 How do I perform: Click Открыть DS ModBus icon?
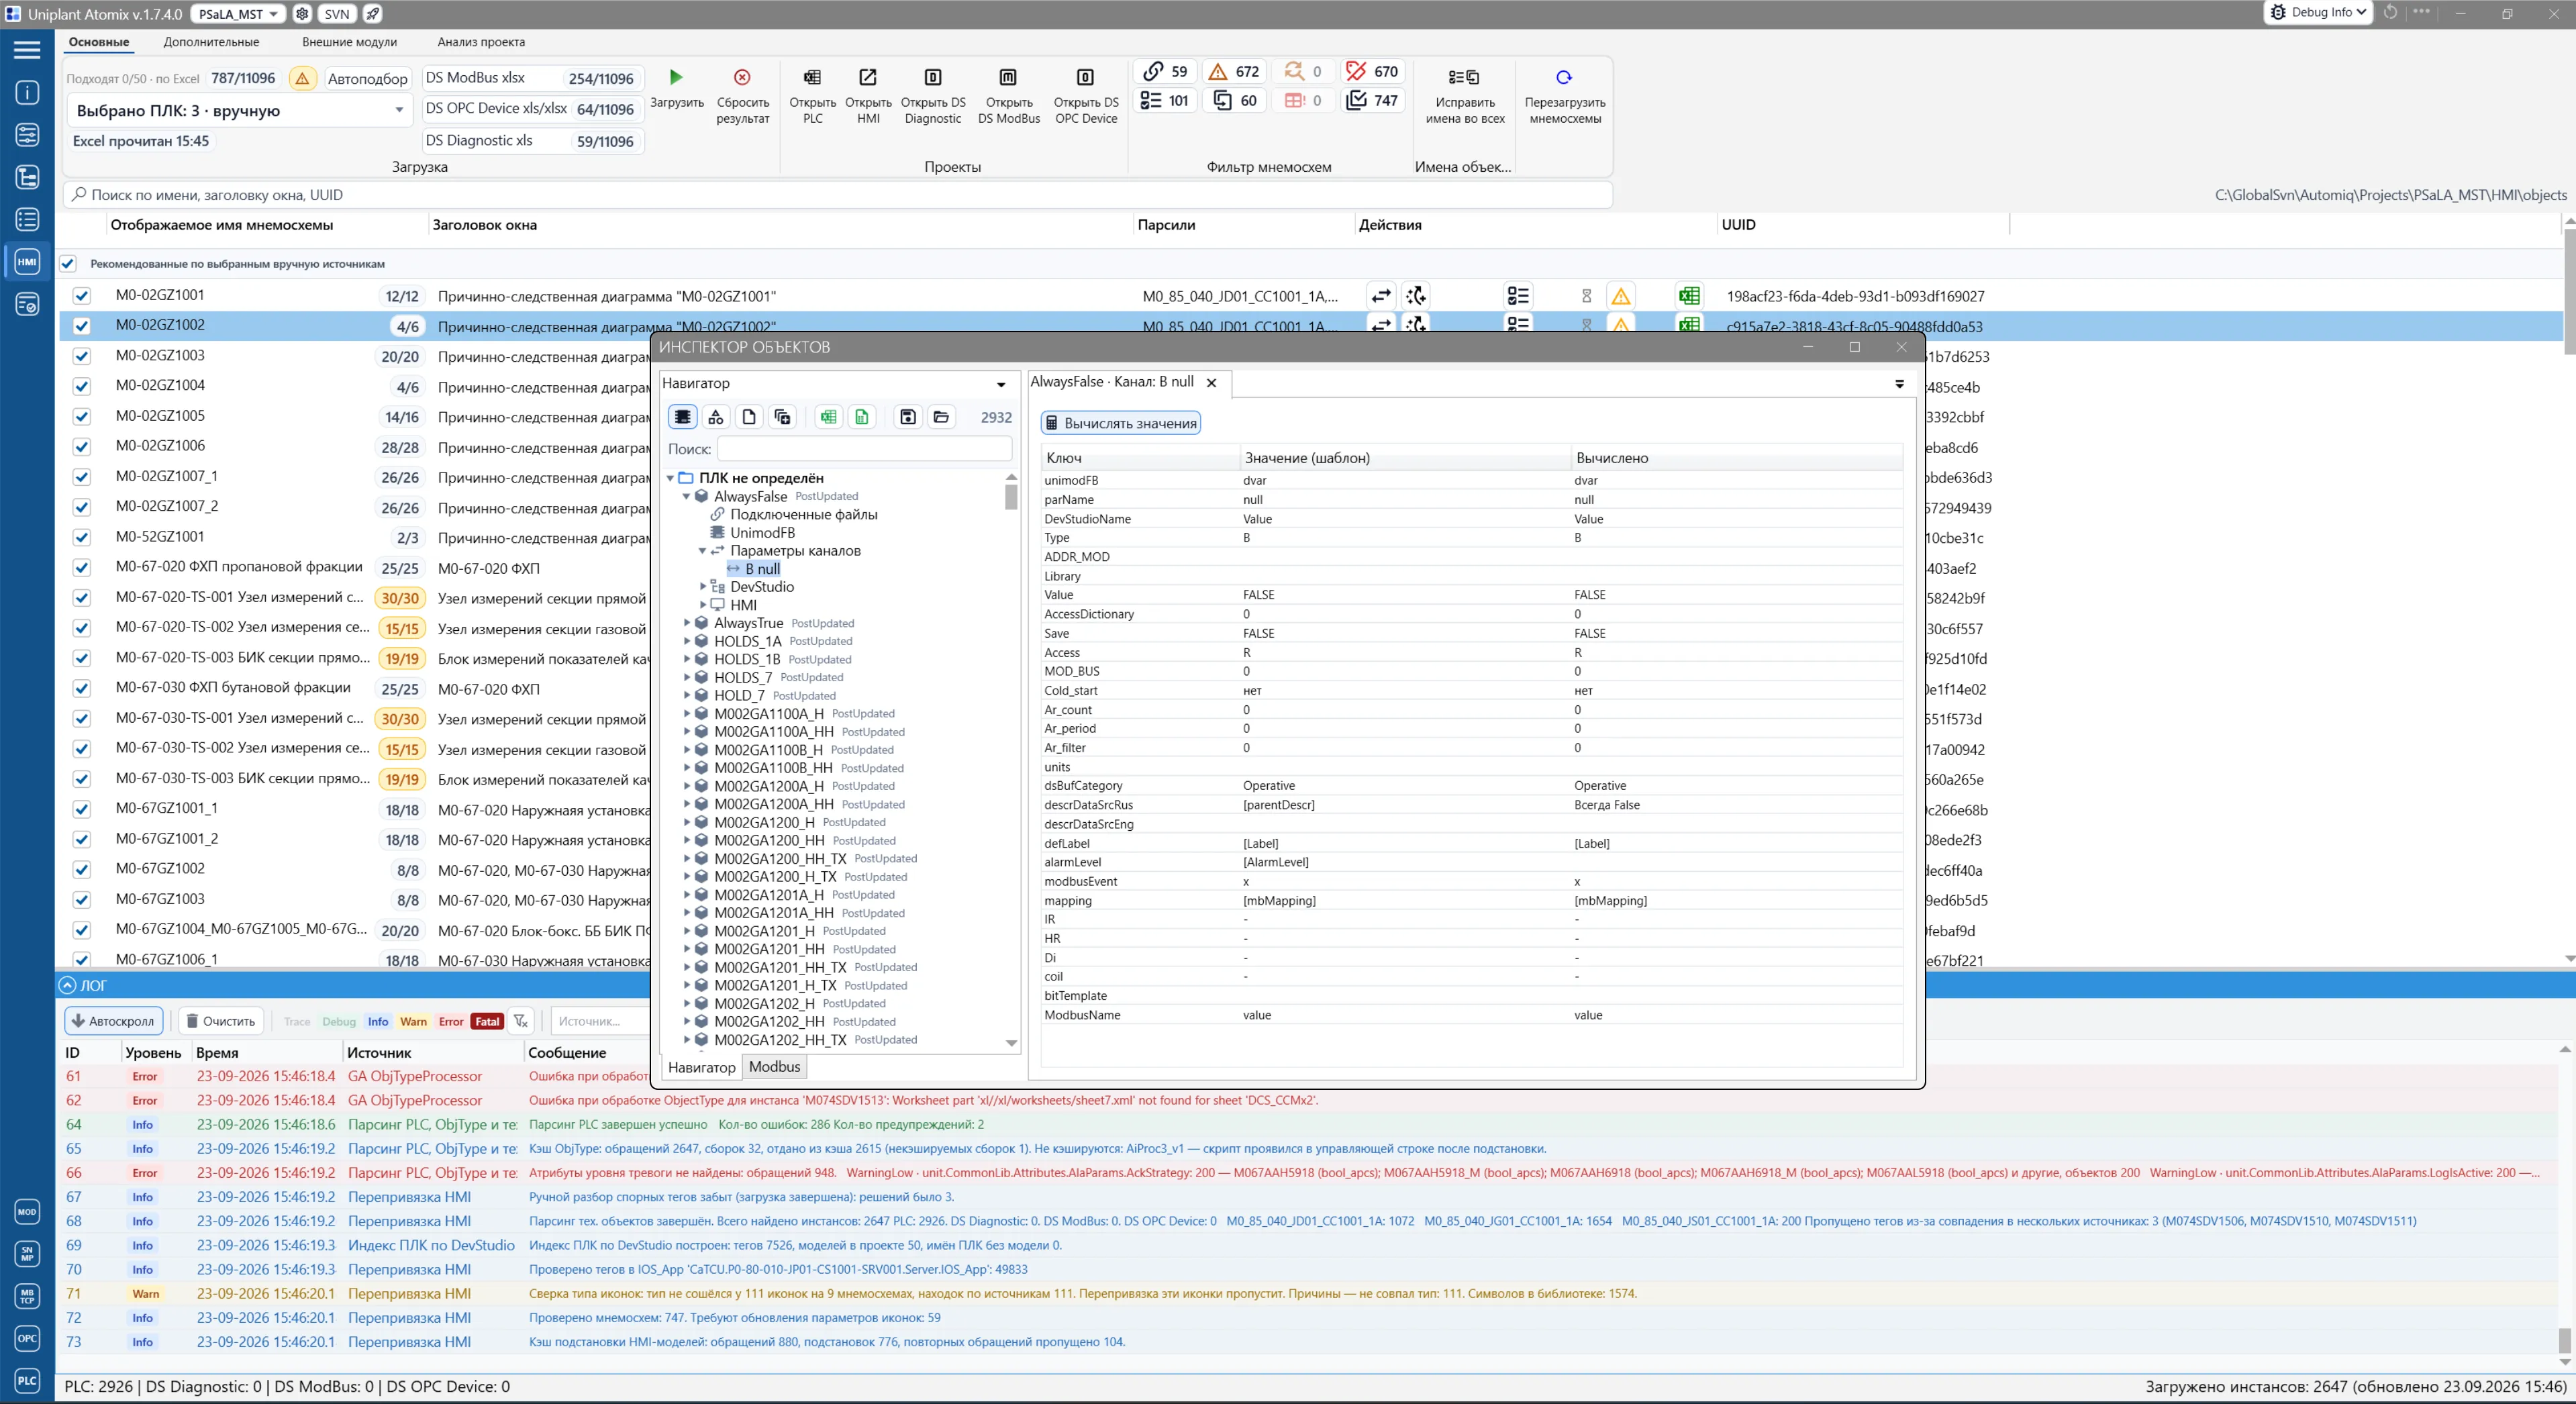click(1008, 77)
